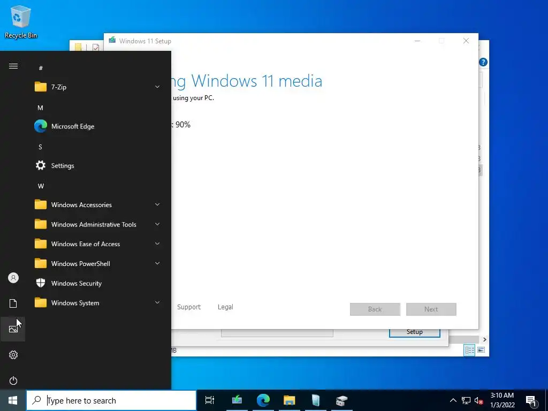Expand Windows Administrative Tools chevron
The height and width of the screenshot is (411, 548).
157,224
